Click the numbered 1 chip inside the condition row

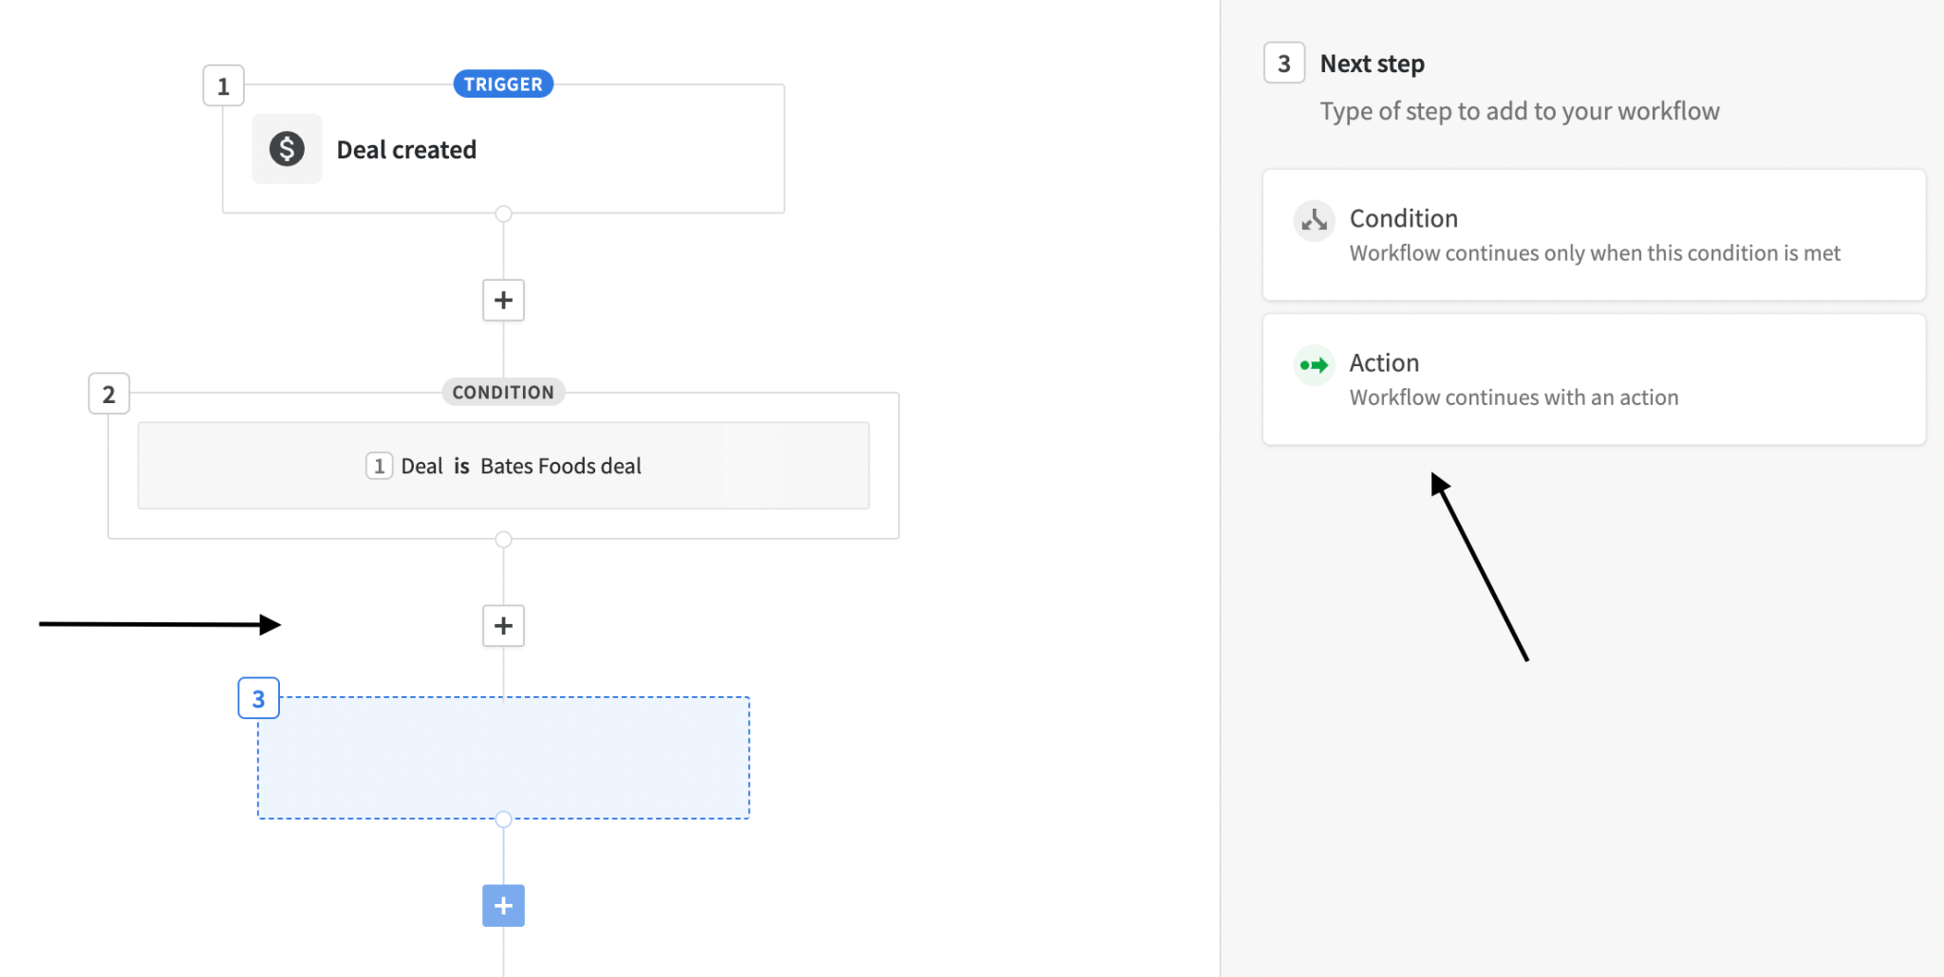pyautogui.click(x=379, y=465)
